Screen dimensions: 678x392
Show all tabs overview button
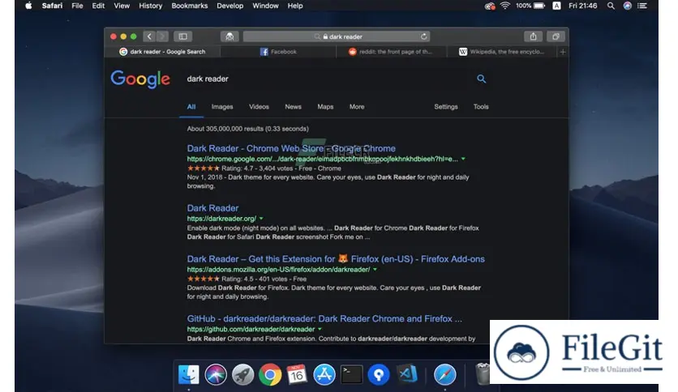click(x=556, y=36)
